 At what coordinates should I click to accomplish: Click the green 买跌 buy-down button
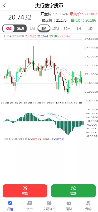coord(73,191)
